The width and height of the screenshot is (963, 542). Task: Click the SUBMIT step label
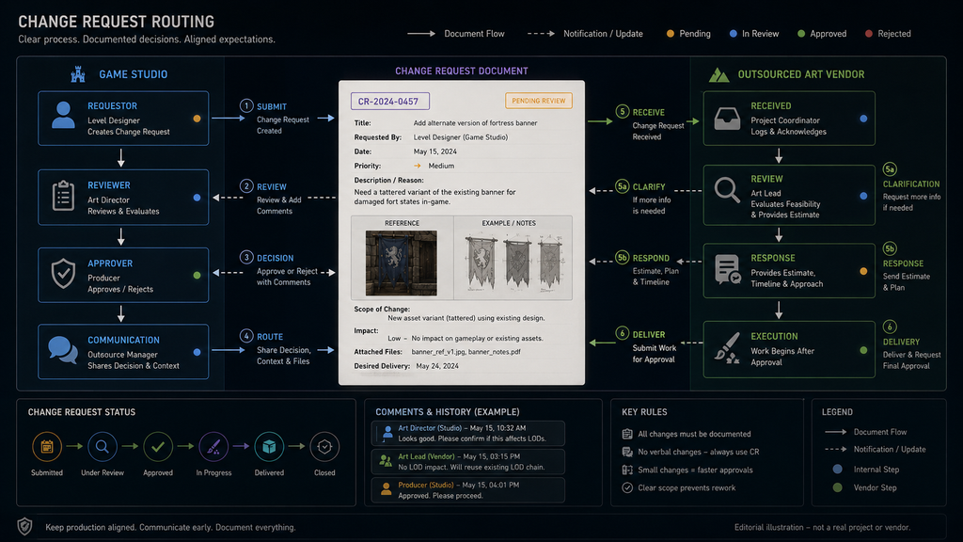272,107
